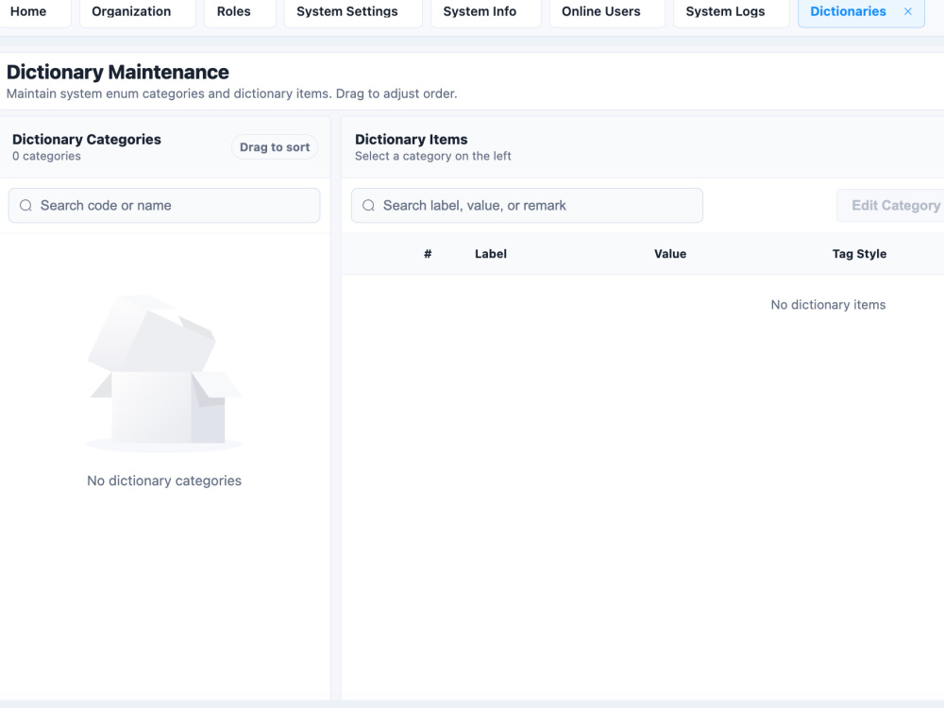Screen dimensions: 944x708
Task: Click the Label column header
Action: (491, 254)
